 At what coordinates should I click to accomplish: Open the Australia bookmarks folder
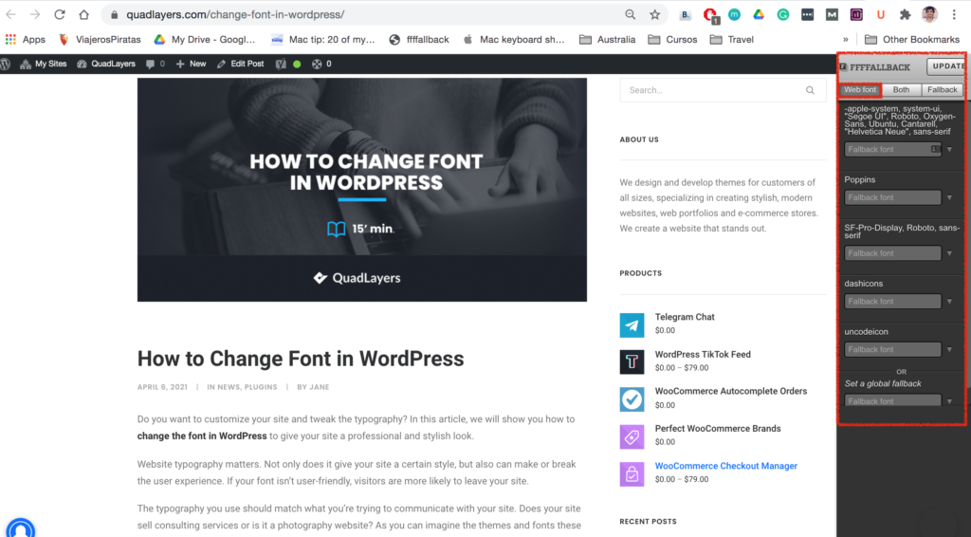tap(608, 39)
